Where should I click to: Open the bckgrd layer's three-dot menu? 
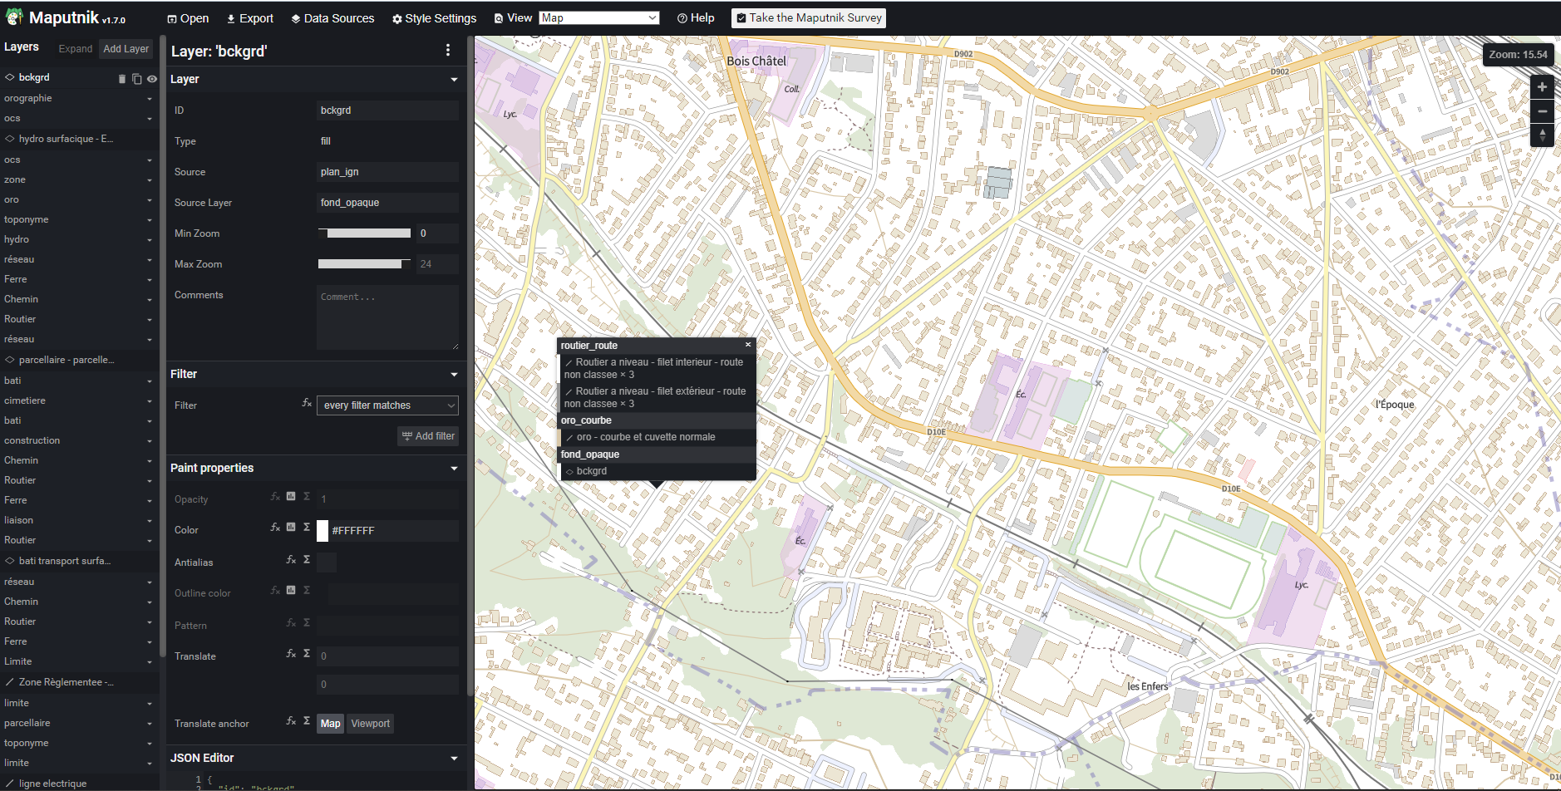pyautogui.click(x=448, y=51)
